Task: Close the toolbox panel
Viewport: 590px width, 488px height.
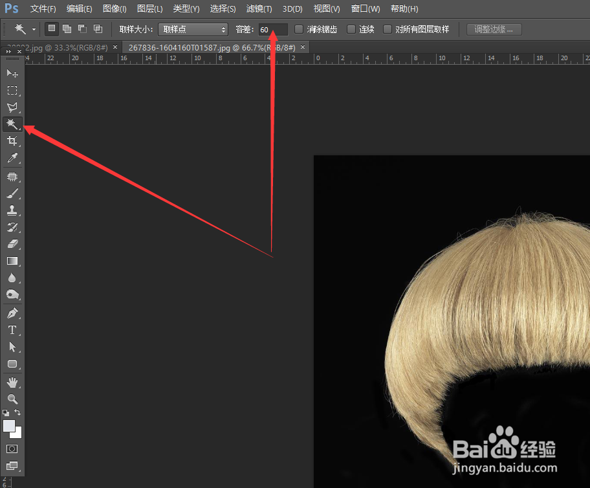Action: click(19, 52)
